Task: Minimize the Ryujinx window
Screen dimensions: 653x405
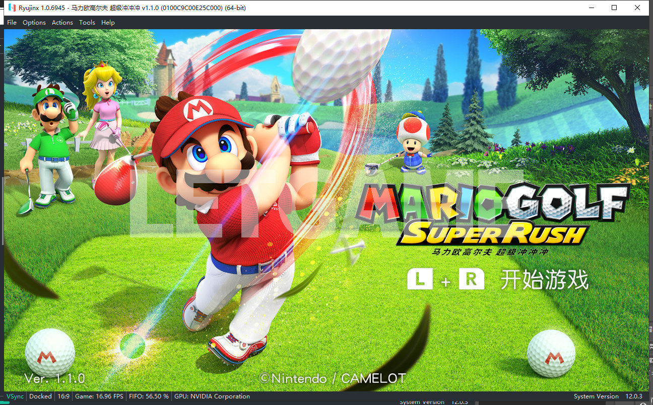Action: (591, 8)
